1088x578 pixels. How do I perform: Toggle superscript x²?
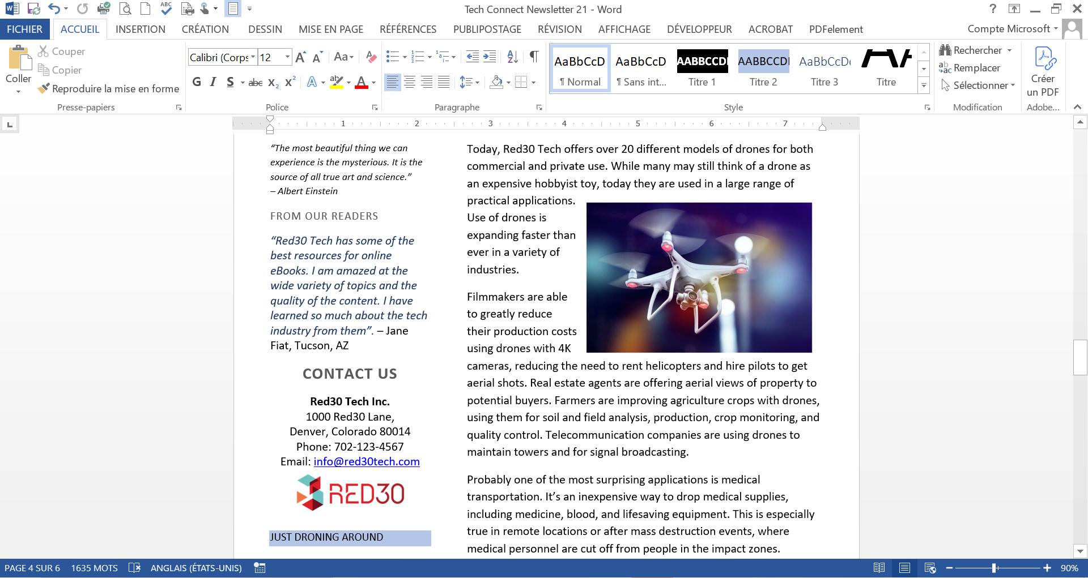click(290, 82)
